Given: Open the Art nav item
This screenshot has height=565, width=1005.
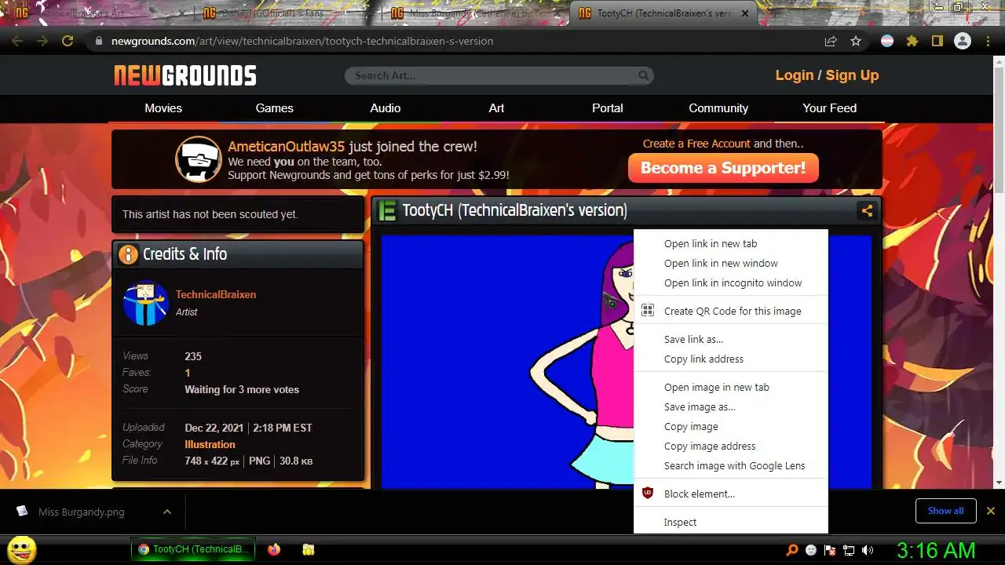Looking at the screenshot, I should pos(496,108).
